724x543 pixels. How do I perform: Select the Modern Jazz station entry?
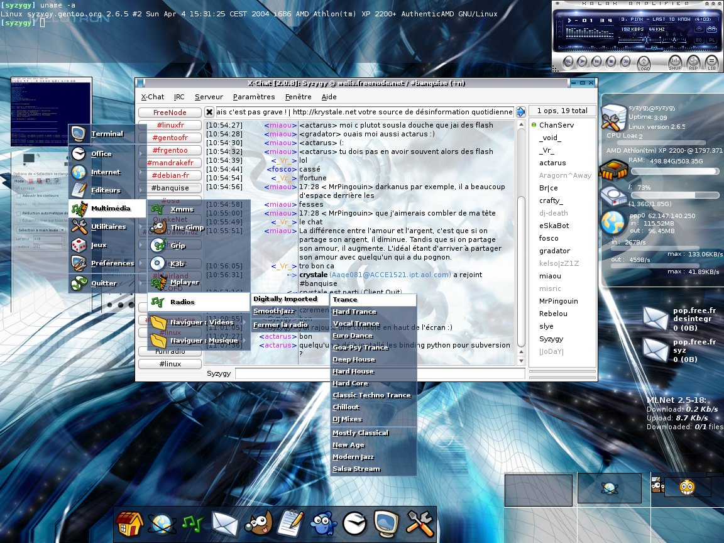coord(373,457)
